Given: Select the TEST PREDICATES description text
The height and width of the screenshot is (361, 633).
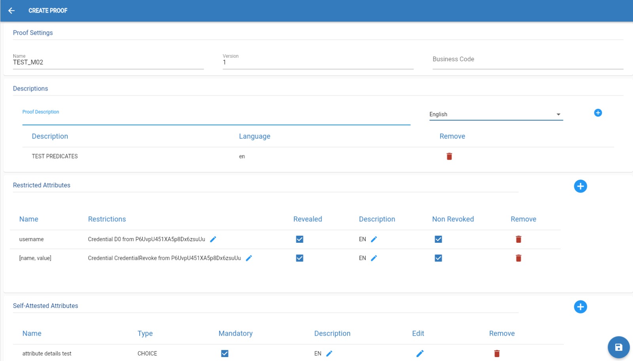Looking at the screenshot, I should [55, 157].
